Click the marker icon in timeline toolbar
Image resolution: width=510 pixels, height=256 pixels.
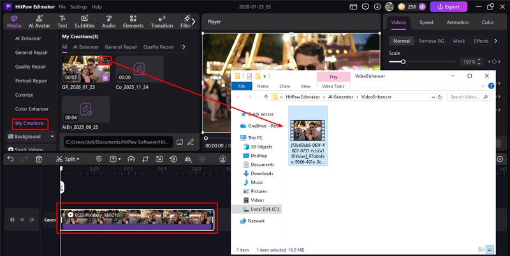pos(99,159)
